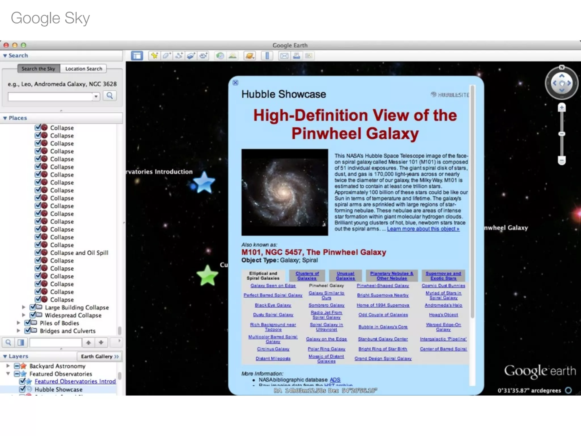Open the Clusters of Galaxies tab

[307, 276]
